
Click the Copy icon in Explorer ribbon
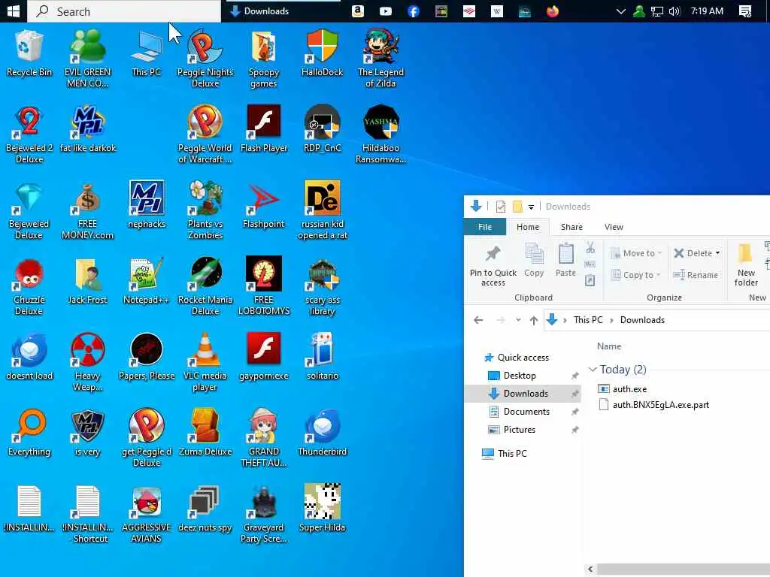[534, 261]
